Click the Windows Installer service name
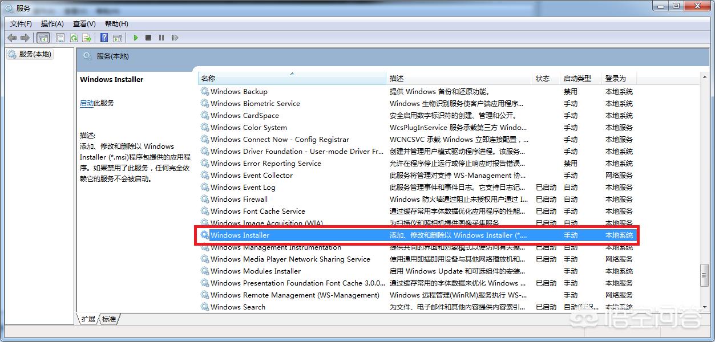 [x=240, y=235]
